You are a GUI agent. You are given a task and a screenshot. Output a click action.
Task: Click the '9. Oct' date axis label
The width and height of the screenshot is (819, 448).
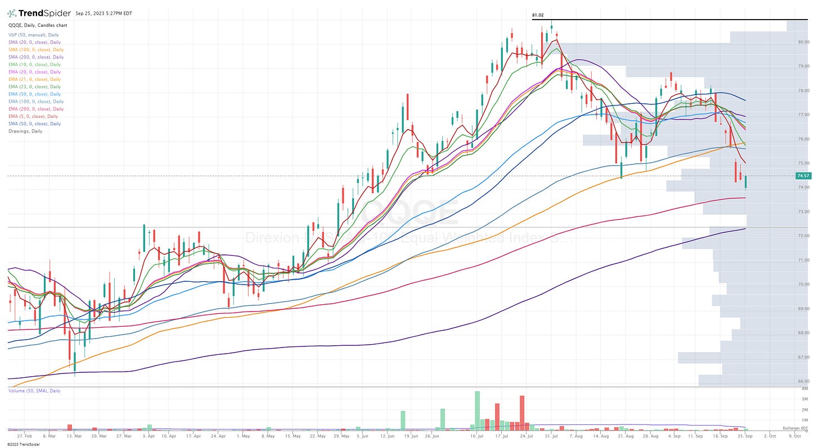(794, 436)
